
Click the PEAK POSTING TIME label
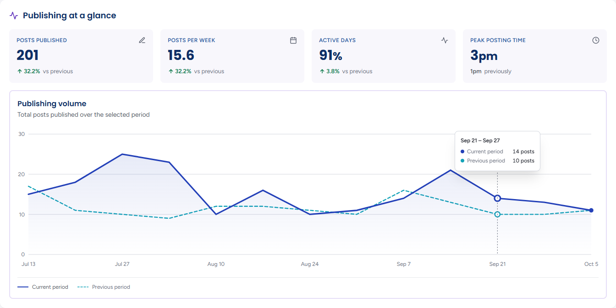pyautogui.click(x=498, y=40)
